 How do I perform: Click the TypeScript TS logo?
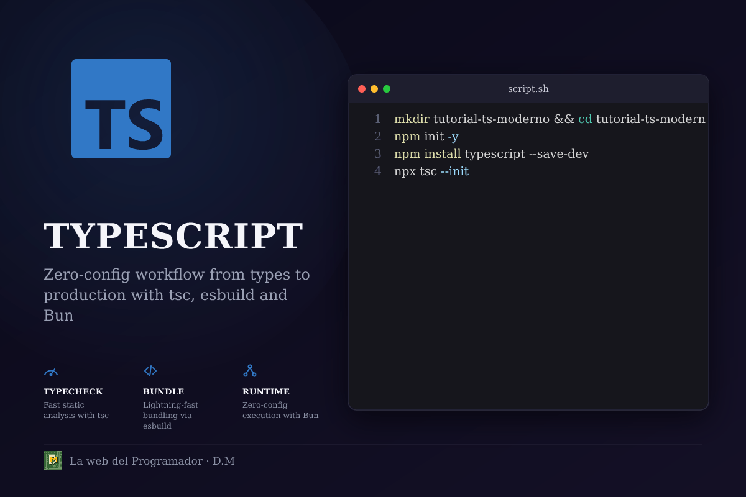pos(121,109)
